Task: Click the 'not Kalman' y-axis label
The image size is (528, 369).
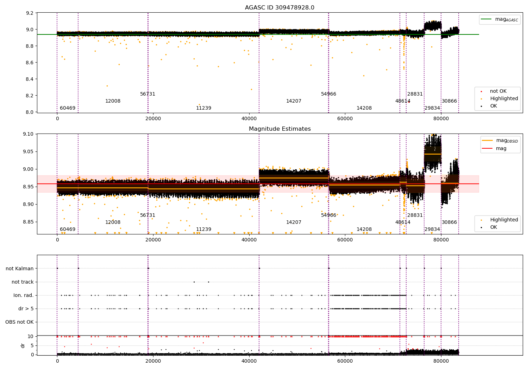Action: (x=20, y=269)
